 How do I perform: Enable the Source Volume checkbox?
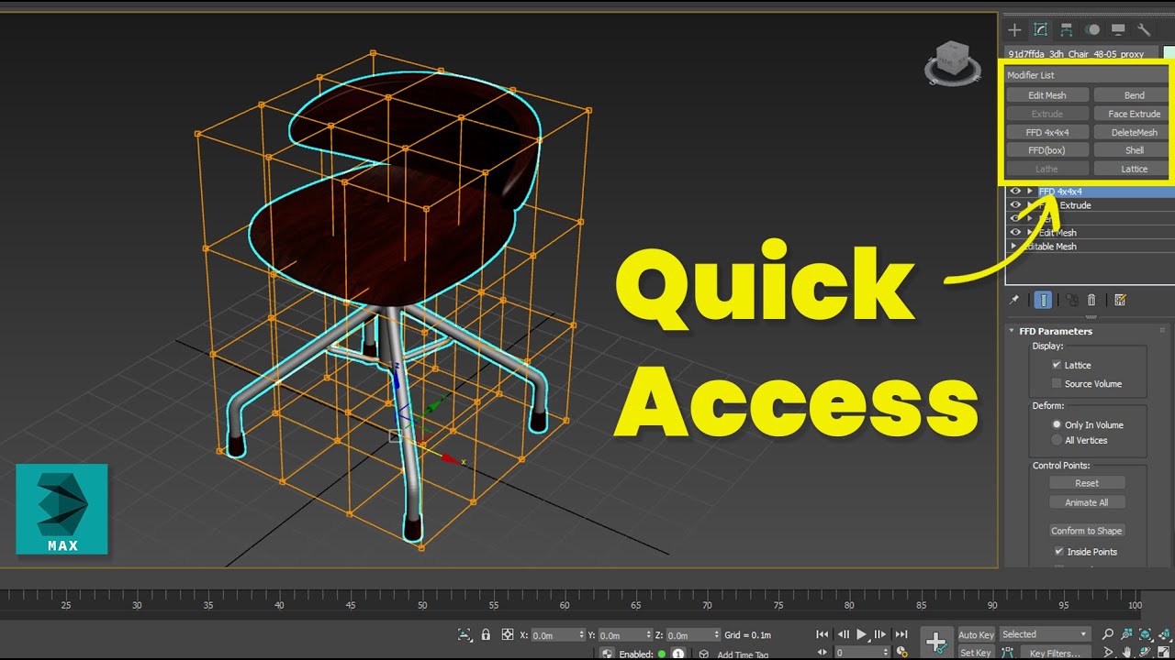[1057, 384]
